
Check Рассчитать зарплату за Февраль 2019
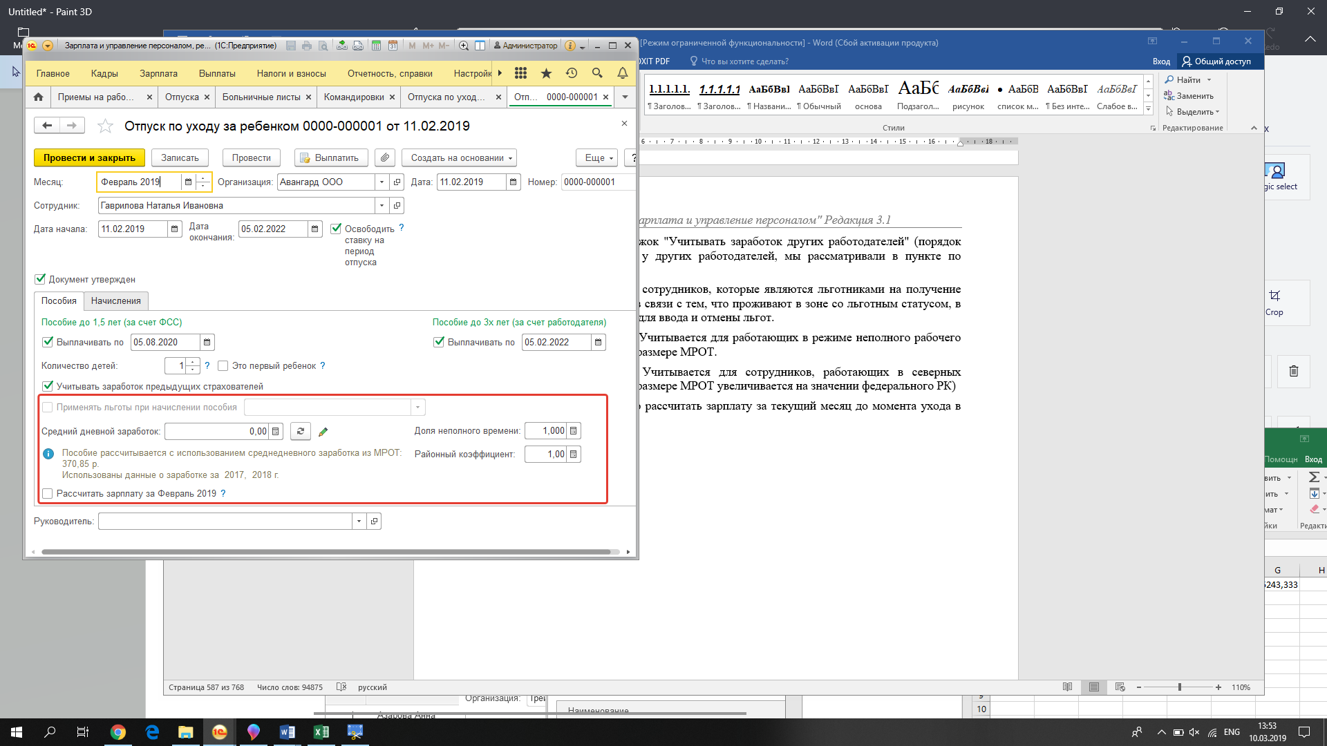[48, 493]
